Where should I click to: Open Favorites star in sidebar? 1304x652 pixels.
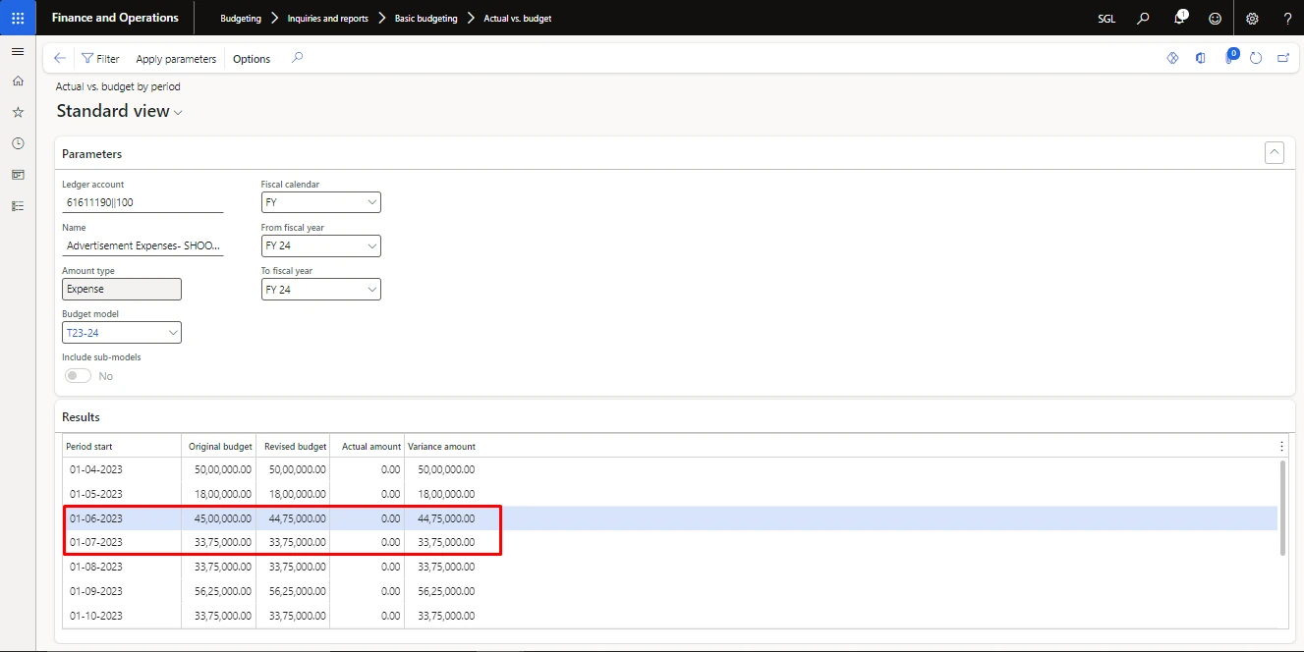(18, 113)
